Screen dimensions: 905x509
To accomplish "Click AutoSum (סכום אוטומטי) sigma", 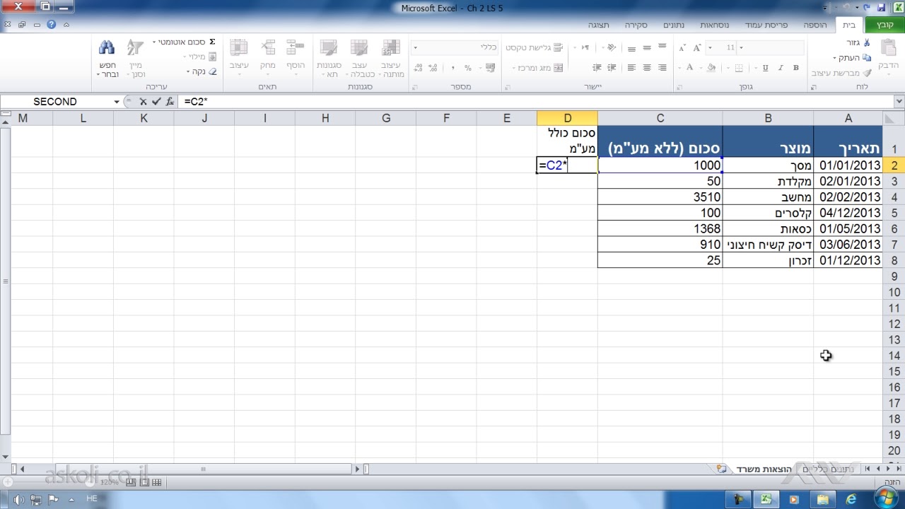I will pos(212,42).
